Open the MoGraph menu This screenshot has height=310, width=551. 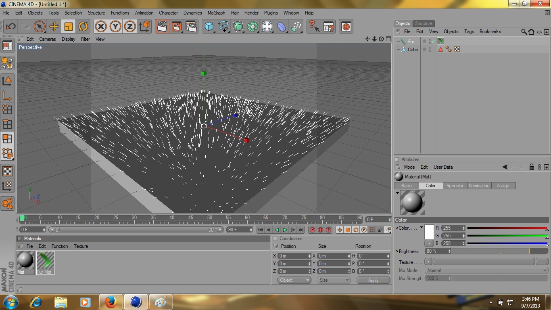coord(216,13)
